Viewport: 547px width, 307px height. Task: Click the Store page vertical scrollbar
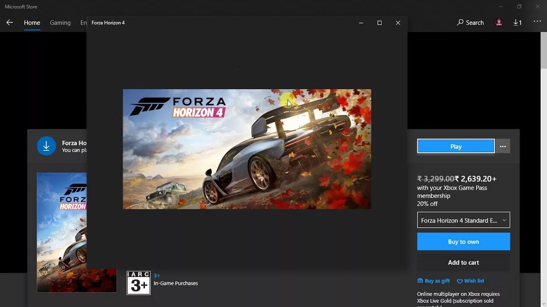tap(544, 50)
